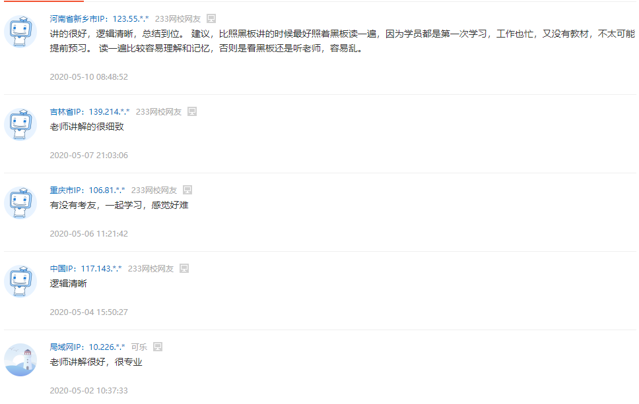This screenshot has width=639, height=404.
Task: Click the computer icon beside the 河南省新乡市 comment
Action: pyautogui.click(x=211, y=18)
